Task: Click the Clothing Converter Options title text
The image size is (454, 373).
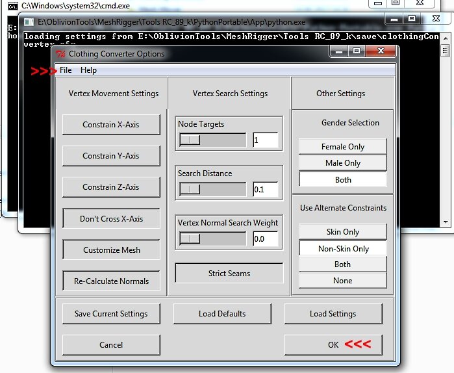Action: (x=116, y=54)
